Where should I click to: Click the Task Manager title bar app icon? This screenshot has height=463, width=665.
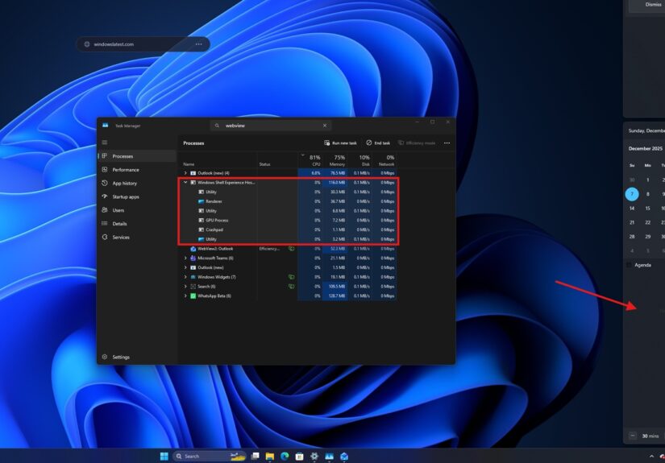click(105, 126)
